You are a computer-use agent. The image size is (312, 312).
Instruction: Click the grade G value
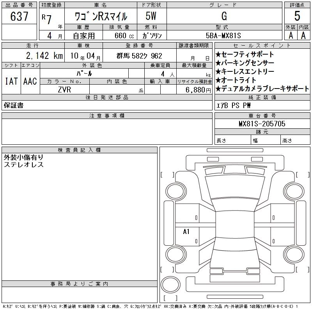click(224, 16)
